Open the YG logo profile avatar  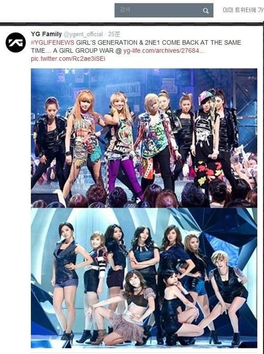tap(15, 42)
